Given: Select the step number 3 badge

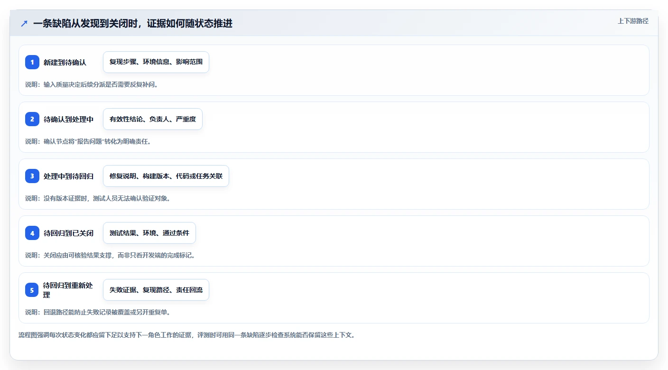Looking at the screenshot, I should [x=32, y=176].
